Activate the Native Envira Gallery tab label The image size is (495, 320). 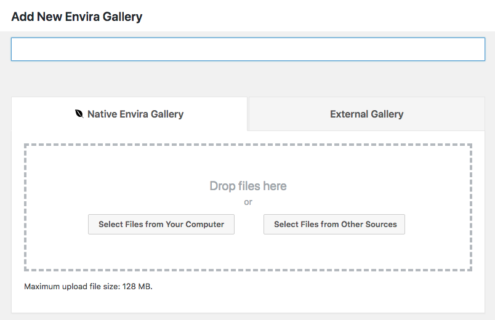pos(135,114)
